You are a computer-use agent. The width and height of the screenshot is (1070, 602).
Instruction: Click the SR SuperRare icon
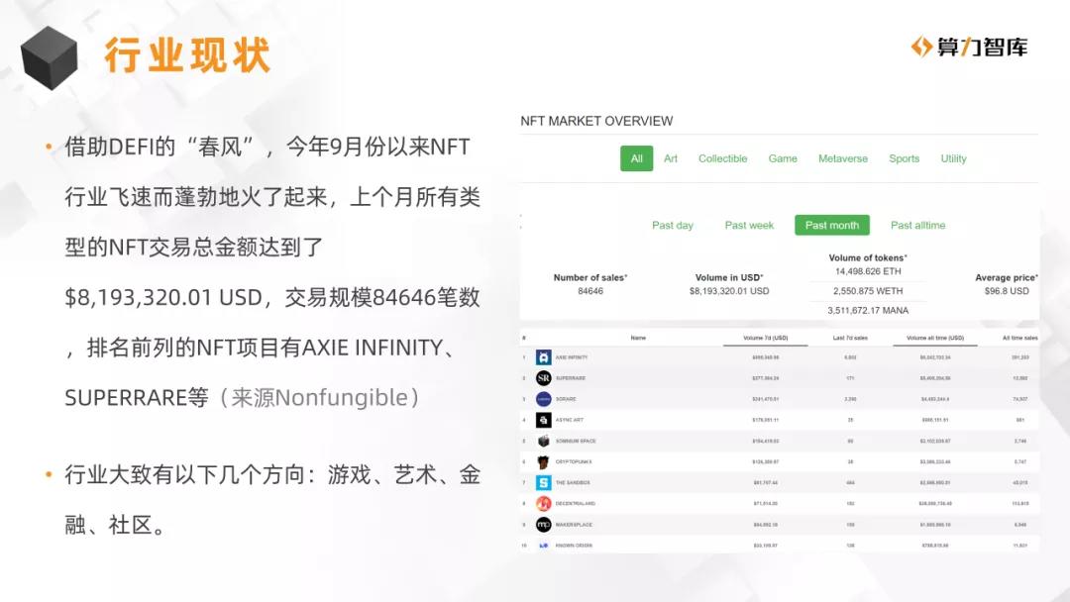(542, 378)
